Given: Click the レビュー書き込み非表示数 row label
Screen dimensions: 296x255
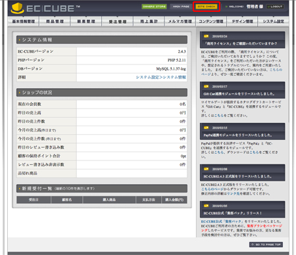Looking at the screenshot, I should click(41, 164).
